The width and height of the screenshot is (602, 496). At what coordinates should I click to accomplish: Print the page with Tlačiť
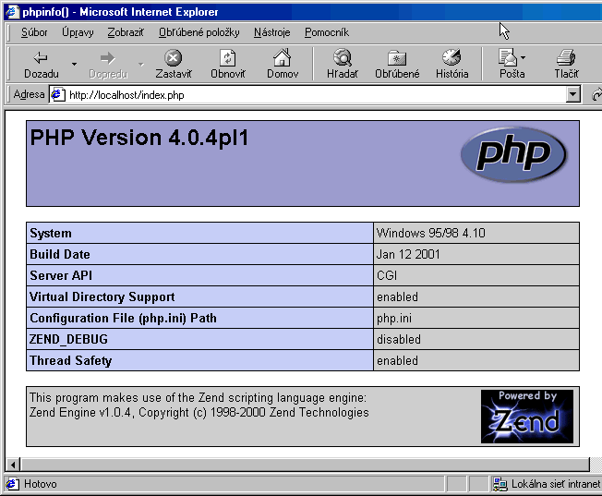[x=566, y=64]
